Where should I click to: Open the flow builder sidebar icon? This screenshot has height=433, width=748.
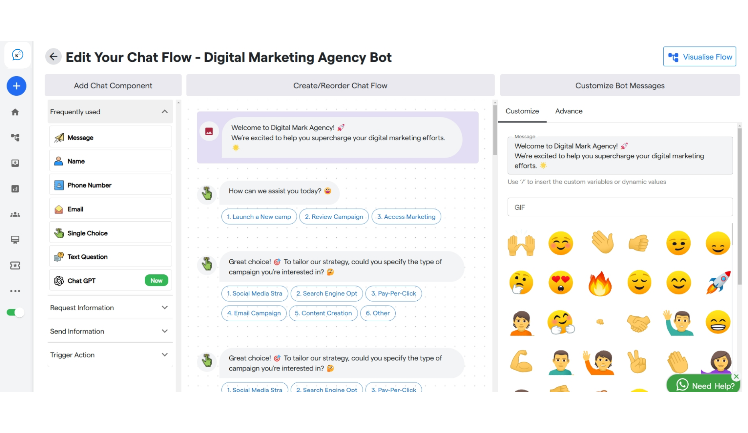[15, 138]
